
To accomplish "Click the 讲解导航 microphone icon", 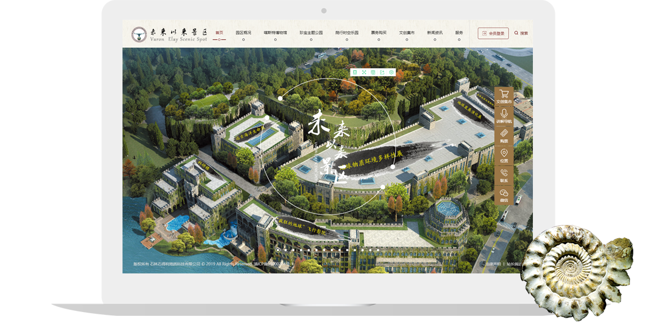I will tap(504, 115).
